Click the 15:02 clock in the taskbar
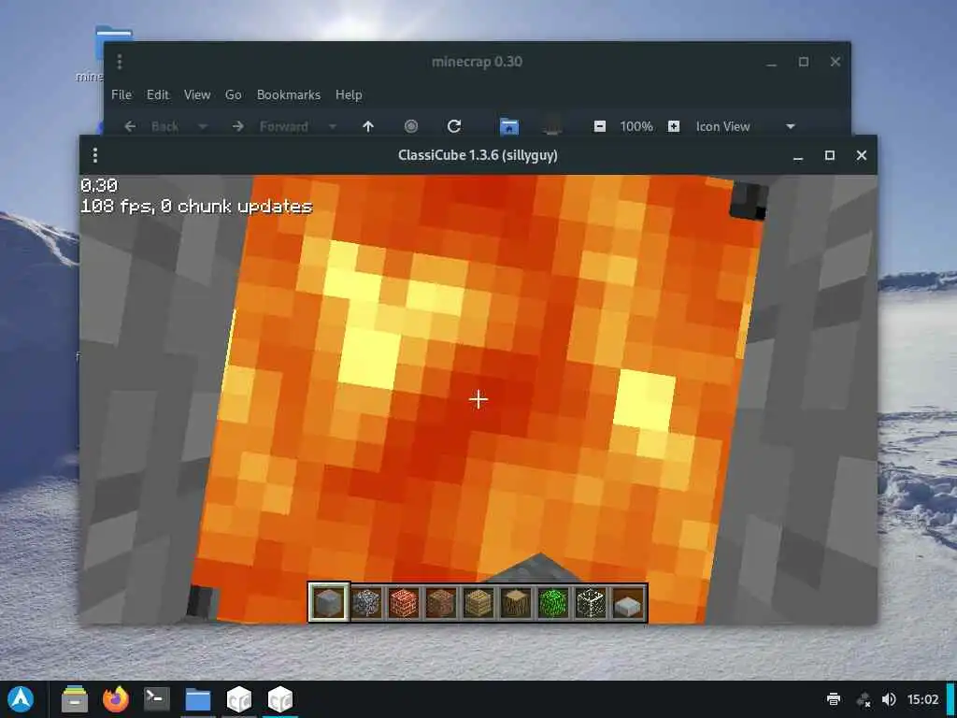The width and height of the screenshot is (957, 718). tap(922, 699)
